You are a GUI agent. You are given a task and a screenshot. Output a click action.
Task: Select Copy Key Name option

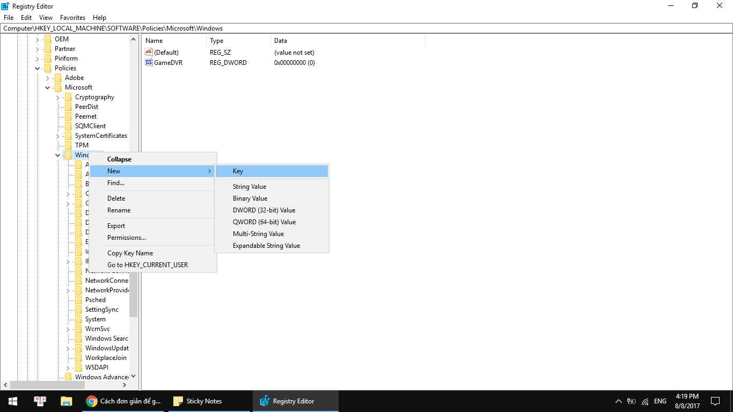130,253
